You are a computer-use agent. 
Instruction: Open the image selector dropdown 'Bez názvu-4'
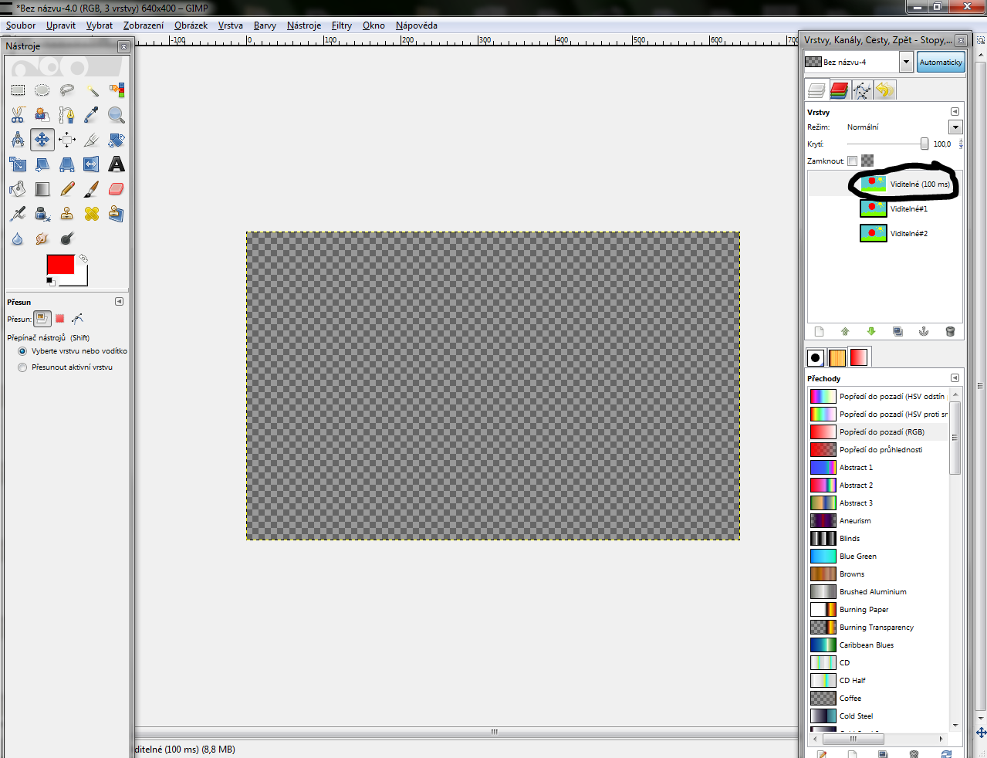(x=906, y=62)
